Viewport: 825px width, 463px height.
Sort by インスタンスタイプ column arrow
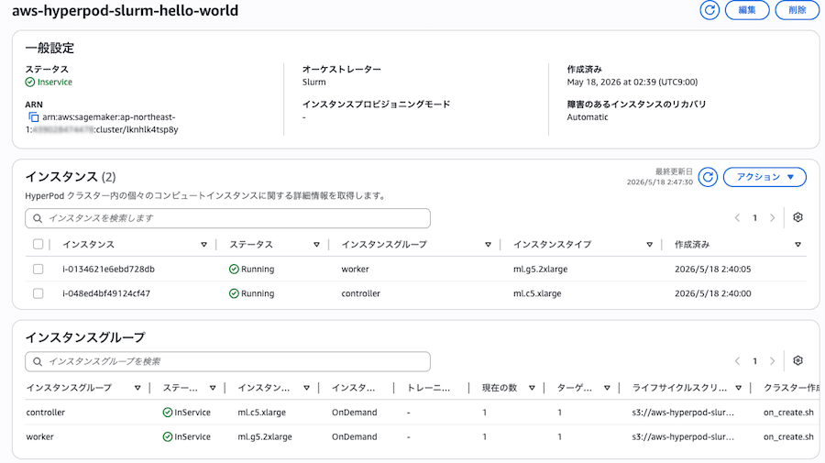[x=649, y=245]
